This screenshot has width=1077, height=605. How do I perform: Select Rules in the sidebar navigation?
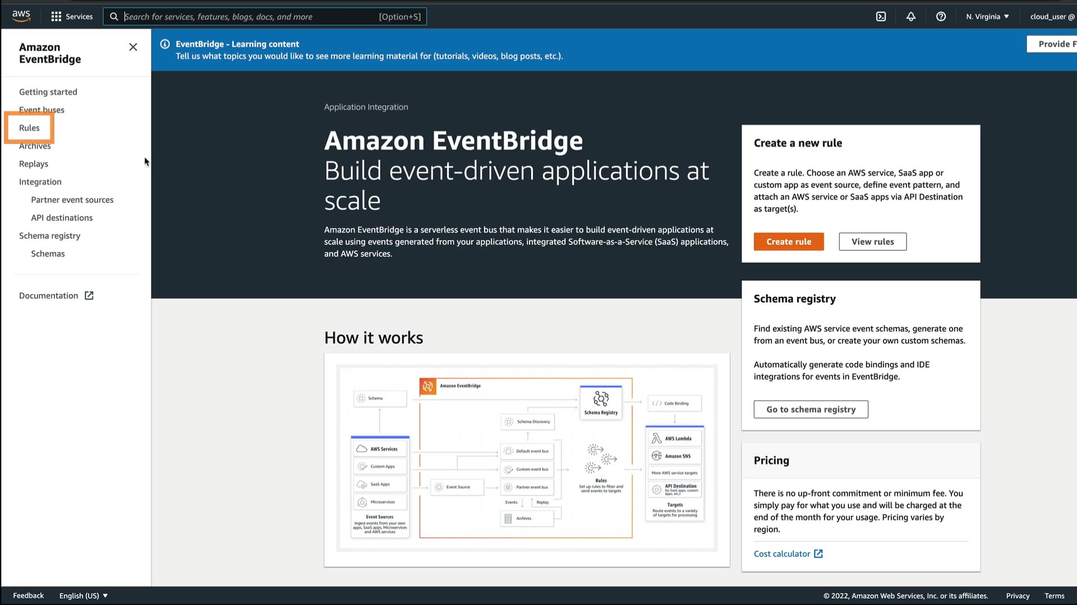click(29, 128)
